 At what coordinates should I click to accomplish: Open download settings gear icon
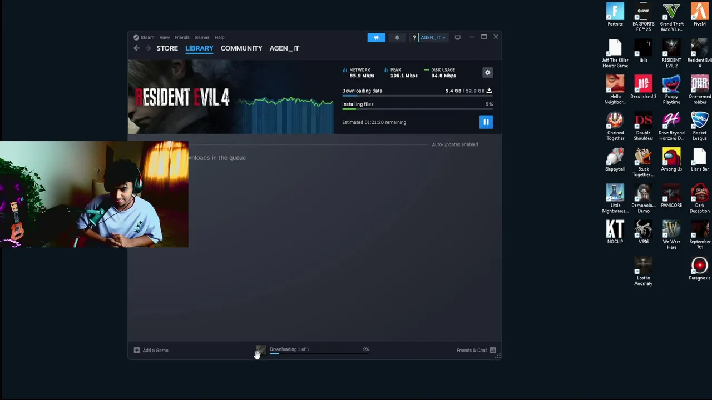pyautogui.click(x=487, y=73)
